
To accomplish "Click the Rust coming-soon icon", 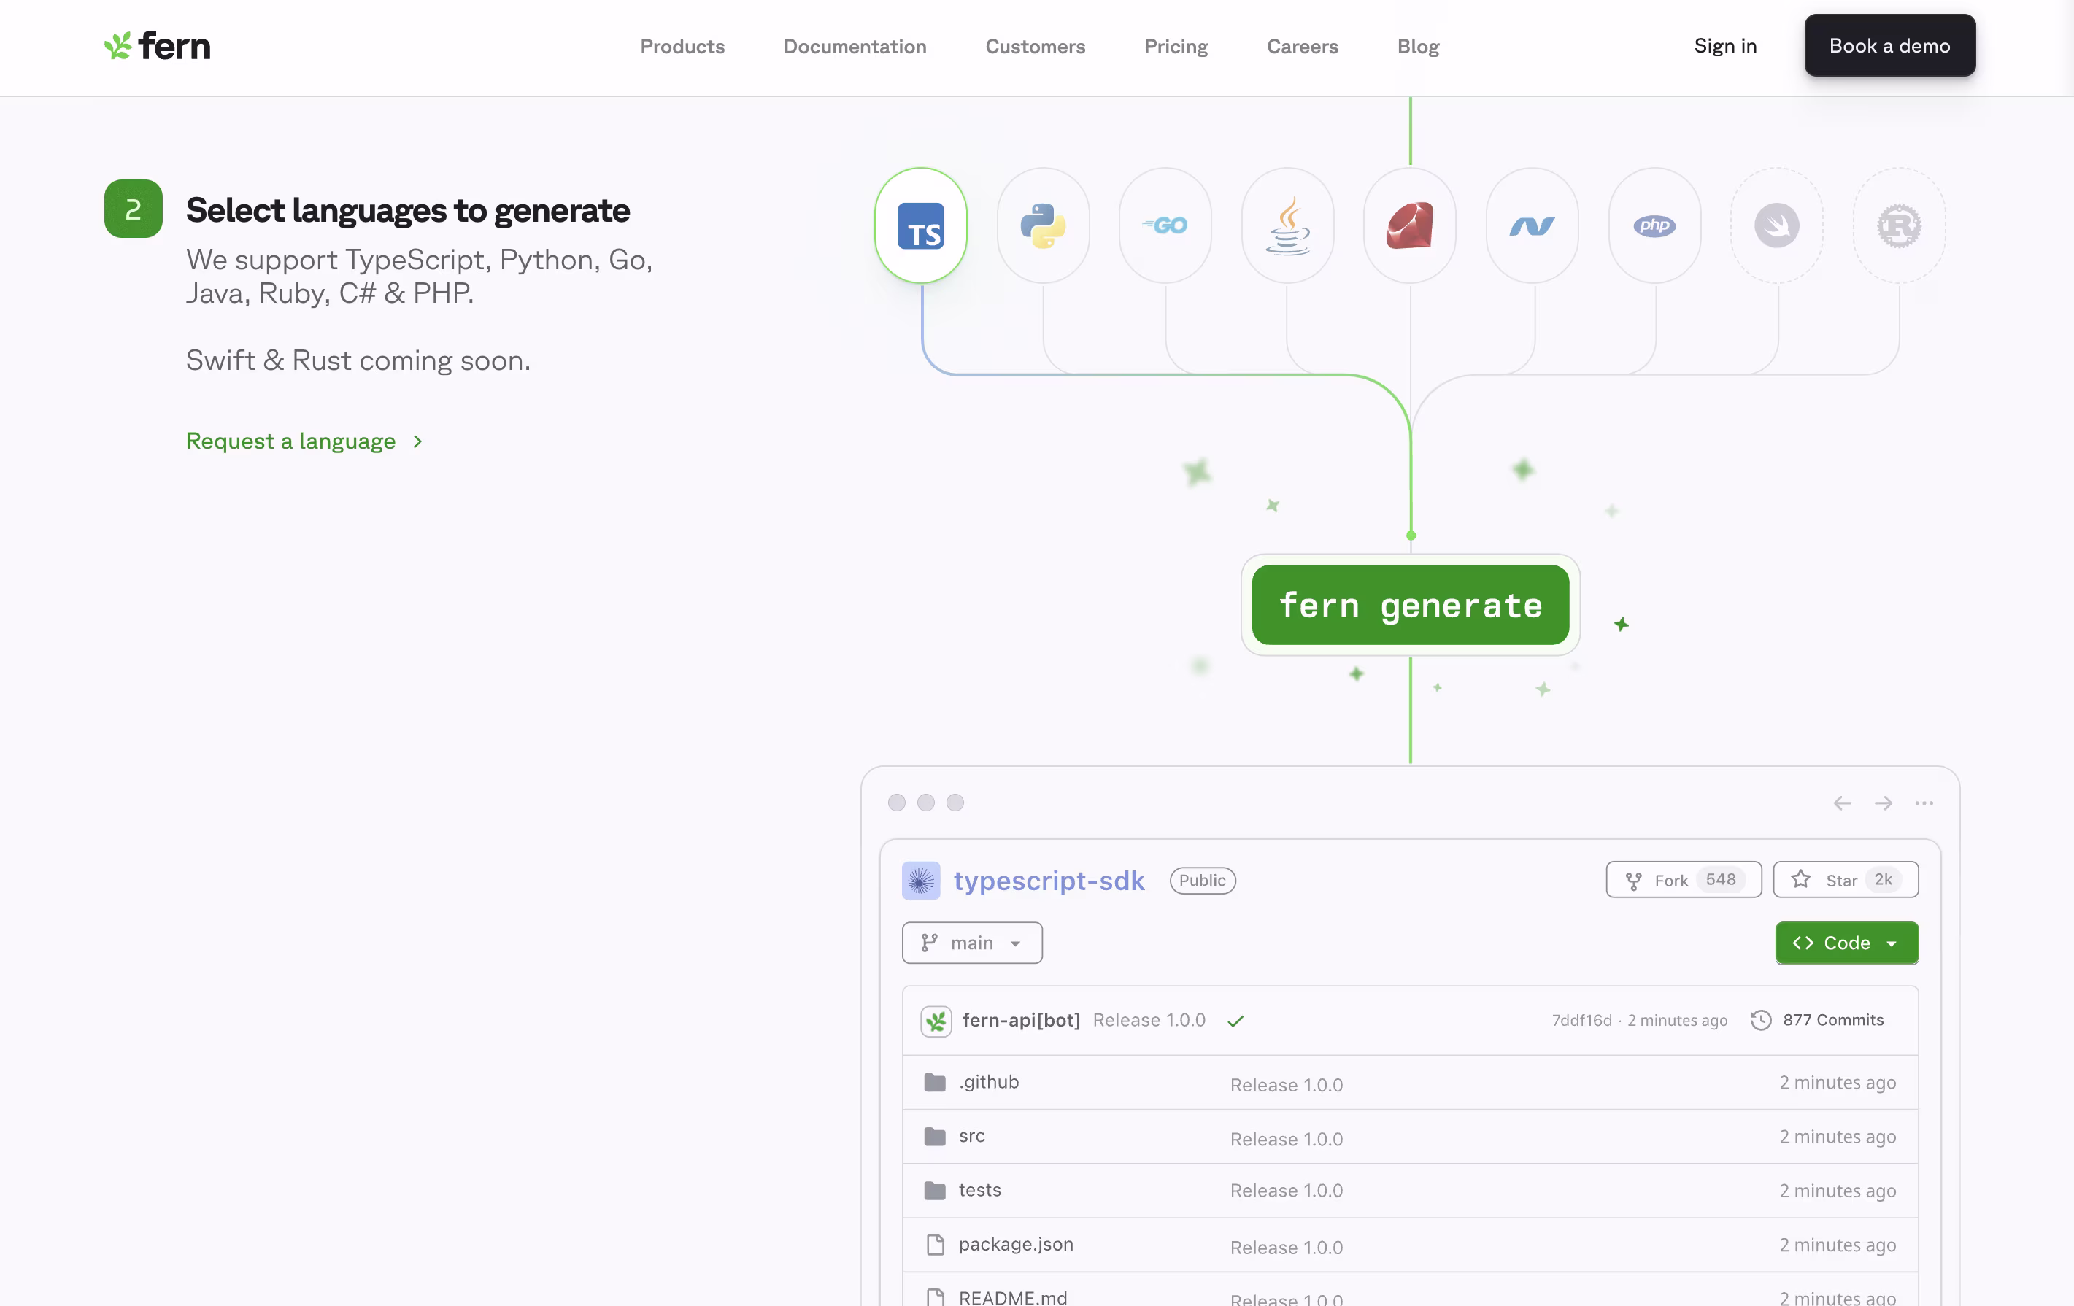I will 1898,225.
